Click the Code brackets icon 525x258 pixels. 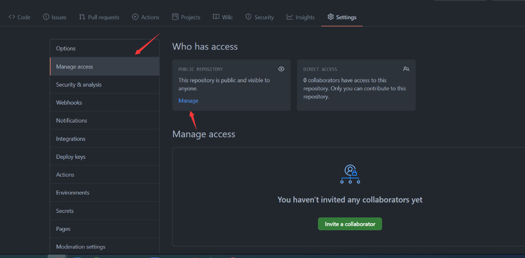(x=12, y=17)
